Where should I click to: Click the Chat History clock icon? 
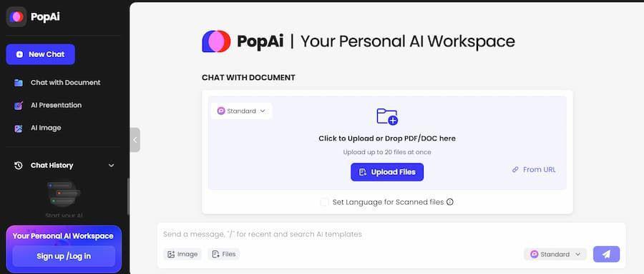tap(18, 166)
